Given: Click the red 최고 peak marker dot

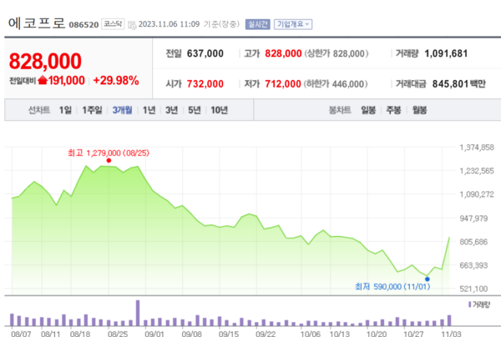Looking at the screenshot, I should click(109, 160).
